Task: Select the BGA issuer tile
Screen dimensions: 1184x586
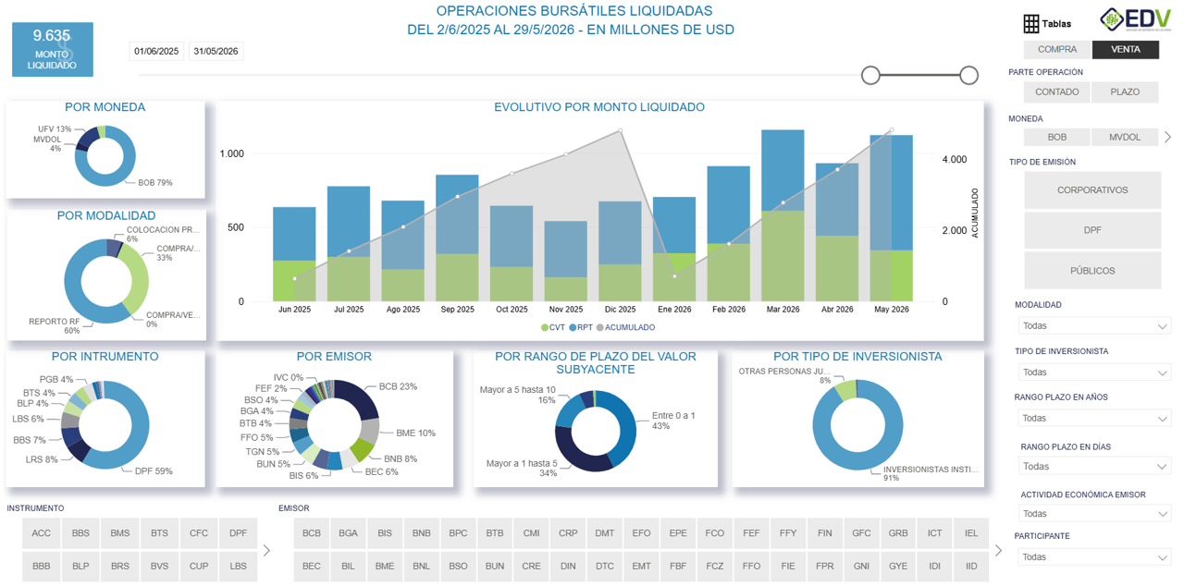Action: click(x=348, y=533)
